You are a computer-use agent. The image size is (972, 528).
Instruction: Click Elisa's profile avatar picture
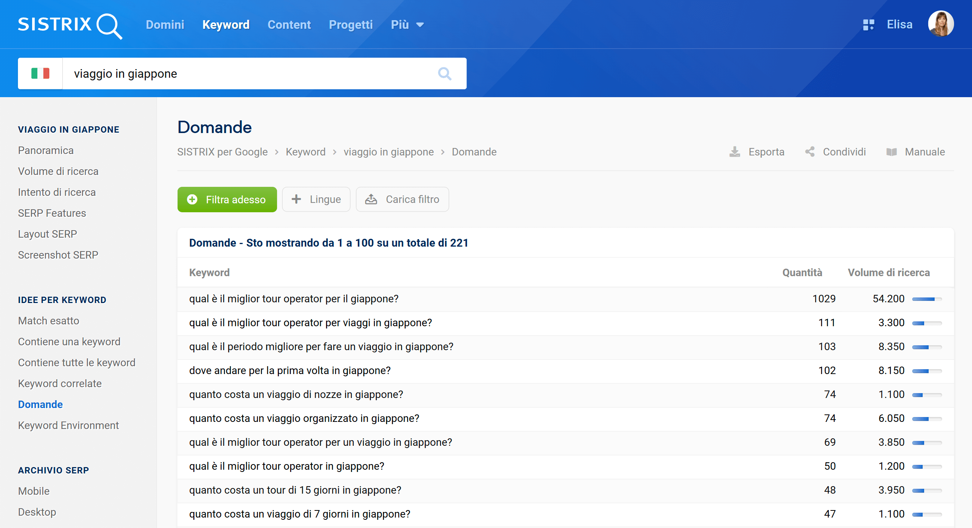point(940,24)
